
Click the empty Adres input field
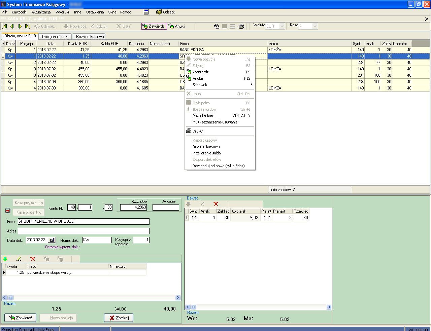tap(84, 231)
